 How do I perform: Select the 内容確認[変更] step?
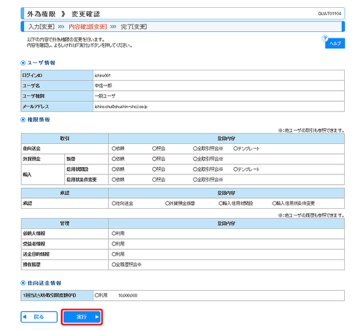[x=88, y=26]
